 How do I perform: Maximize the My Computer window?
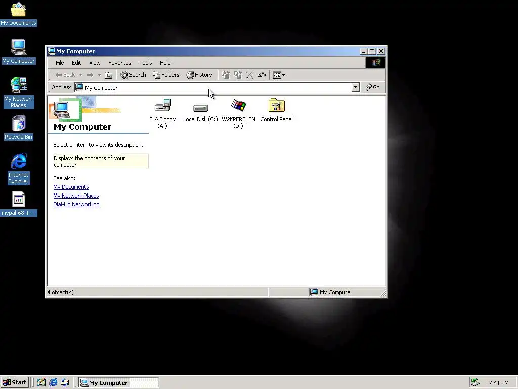[372, 51]
